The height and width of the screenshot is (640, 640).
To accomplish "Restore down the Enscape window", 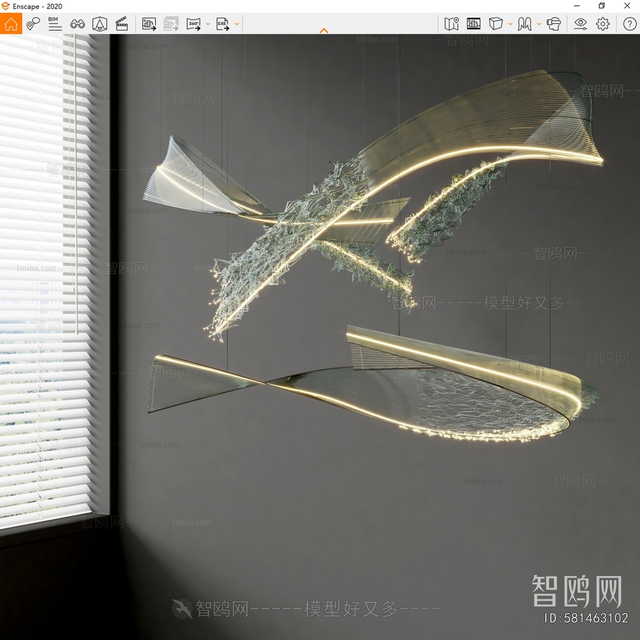I will 602,6.
